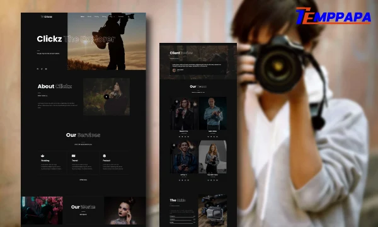Click the link under Our Works heading
The height and width of the screenshot is (227, 378).
(83, 214)
